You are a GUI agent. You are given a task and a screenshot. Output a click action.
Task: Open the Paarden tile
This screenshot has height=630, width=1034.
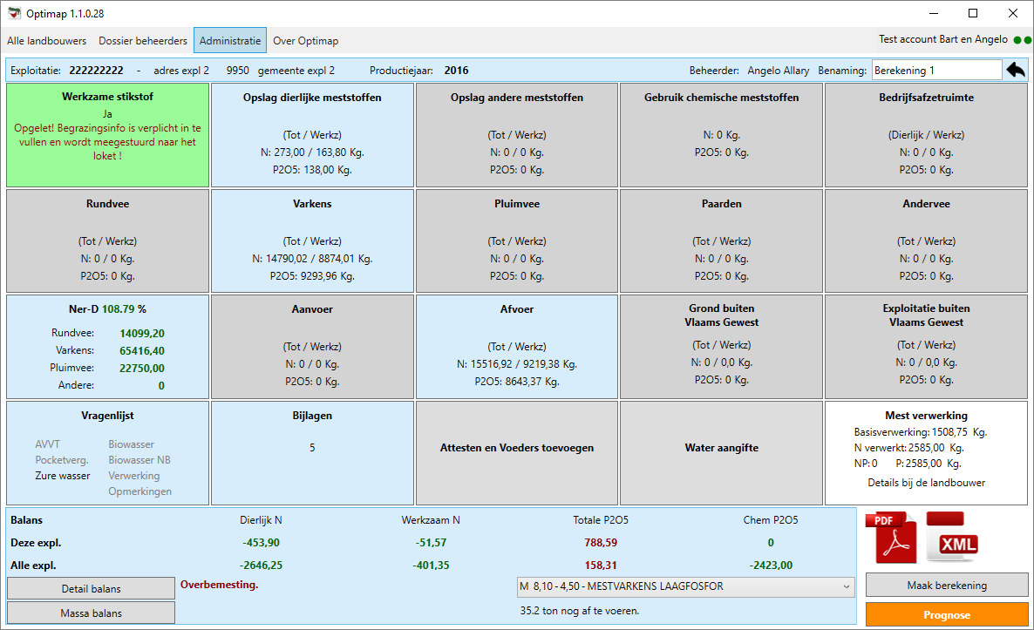[x=721, y=241]
